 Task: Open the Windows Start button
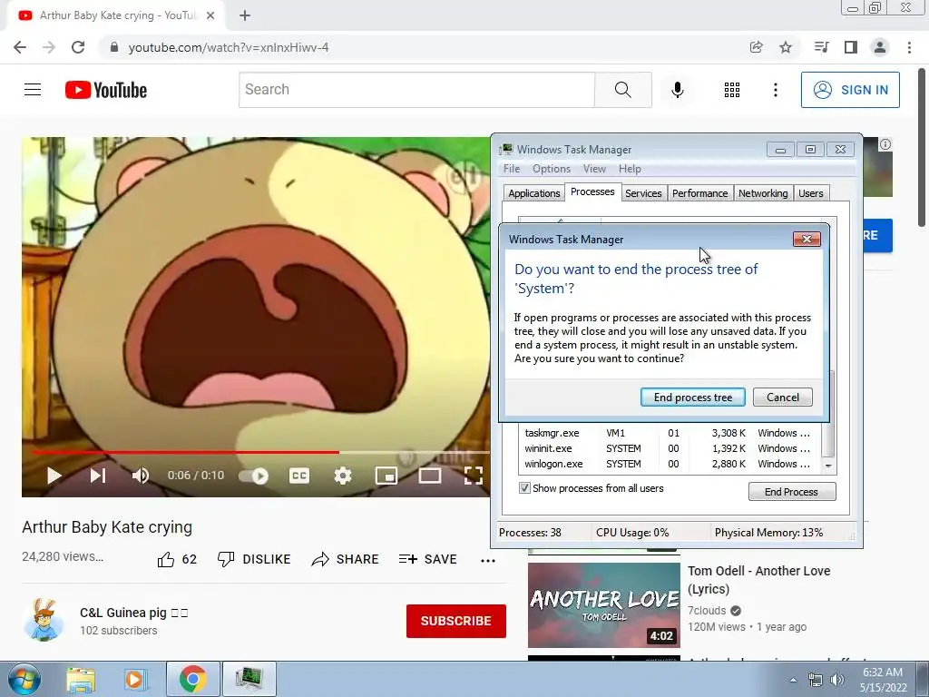(24, 679)
